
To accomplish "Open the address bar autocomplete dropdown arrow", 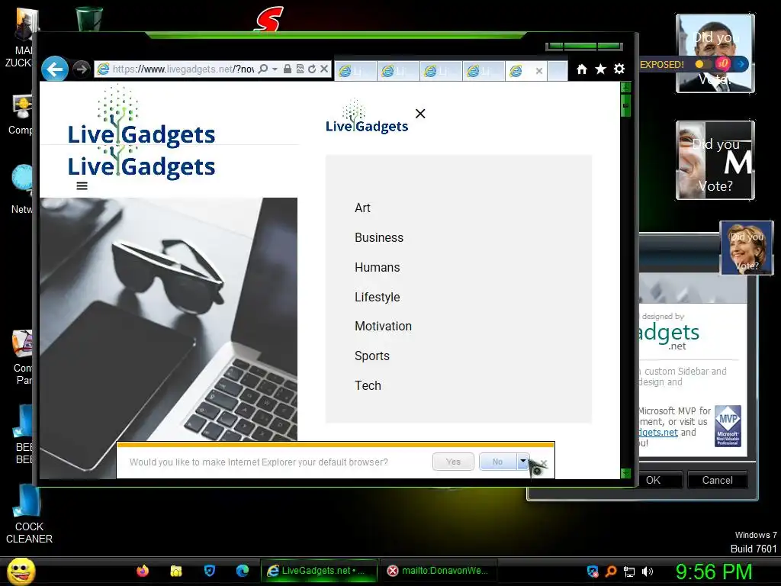I will (275, 69).
